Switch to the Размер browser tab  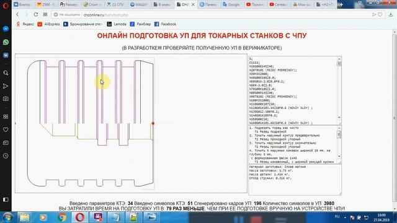(x=69, y=4)
